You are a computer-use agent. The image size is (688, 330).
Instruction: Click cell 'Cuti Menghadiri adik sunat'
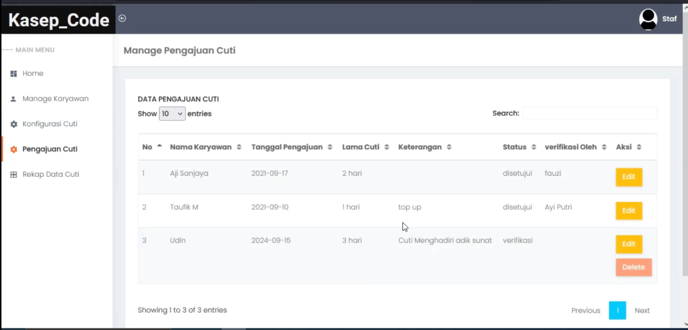(x=445, y=240)
